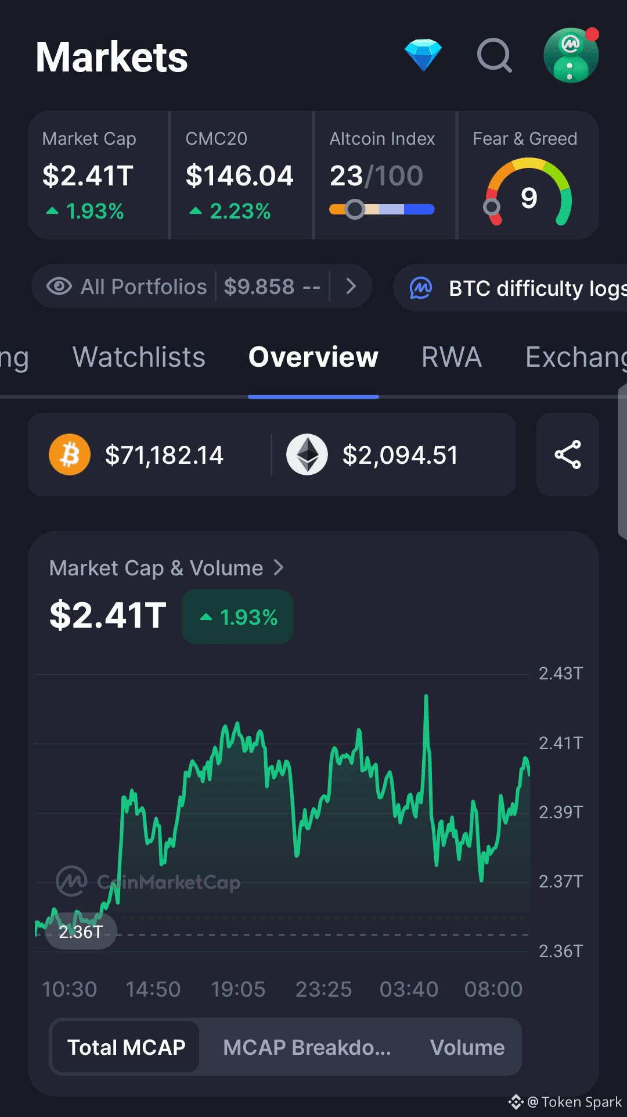Switch chart to MCAP Breakdown
Screen dimensions: 627x1117
(307, 1047)
